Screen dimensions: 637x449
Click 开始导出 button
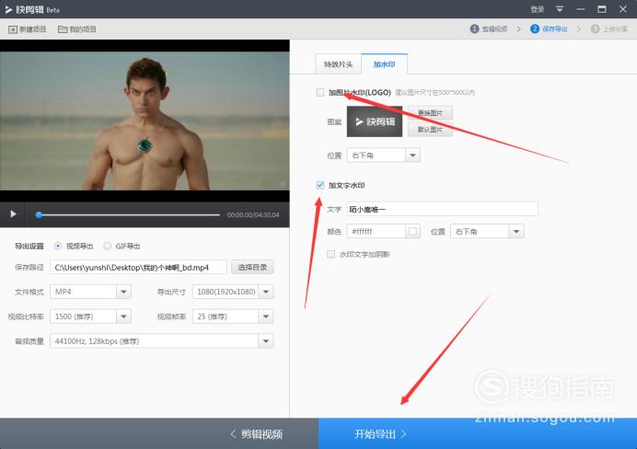[478, 433]
